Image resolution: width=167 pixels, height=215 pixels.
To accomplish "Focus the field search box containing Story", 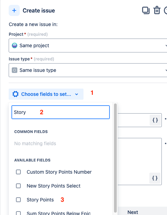I will click(61, 112).
